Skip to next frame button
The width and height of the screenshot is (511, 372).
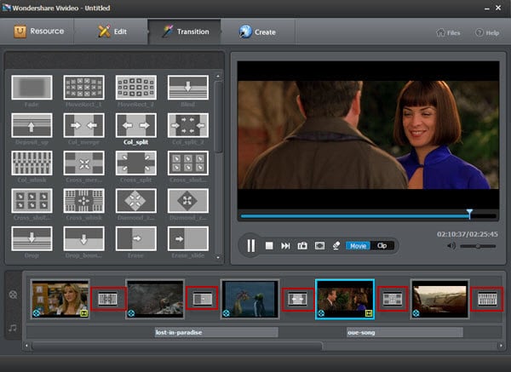coord(285,246)
